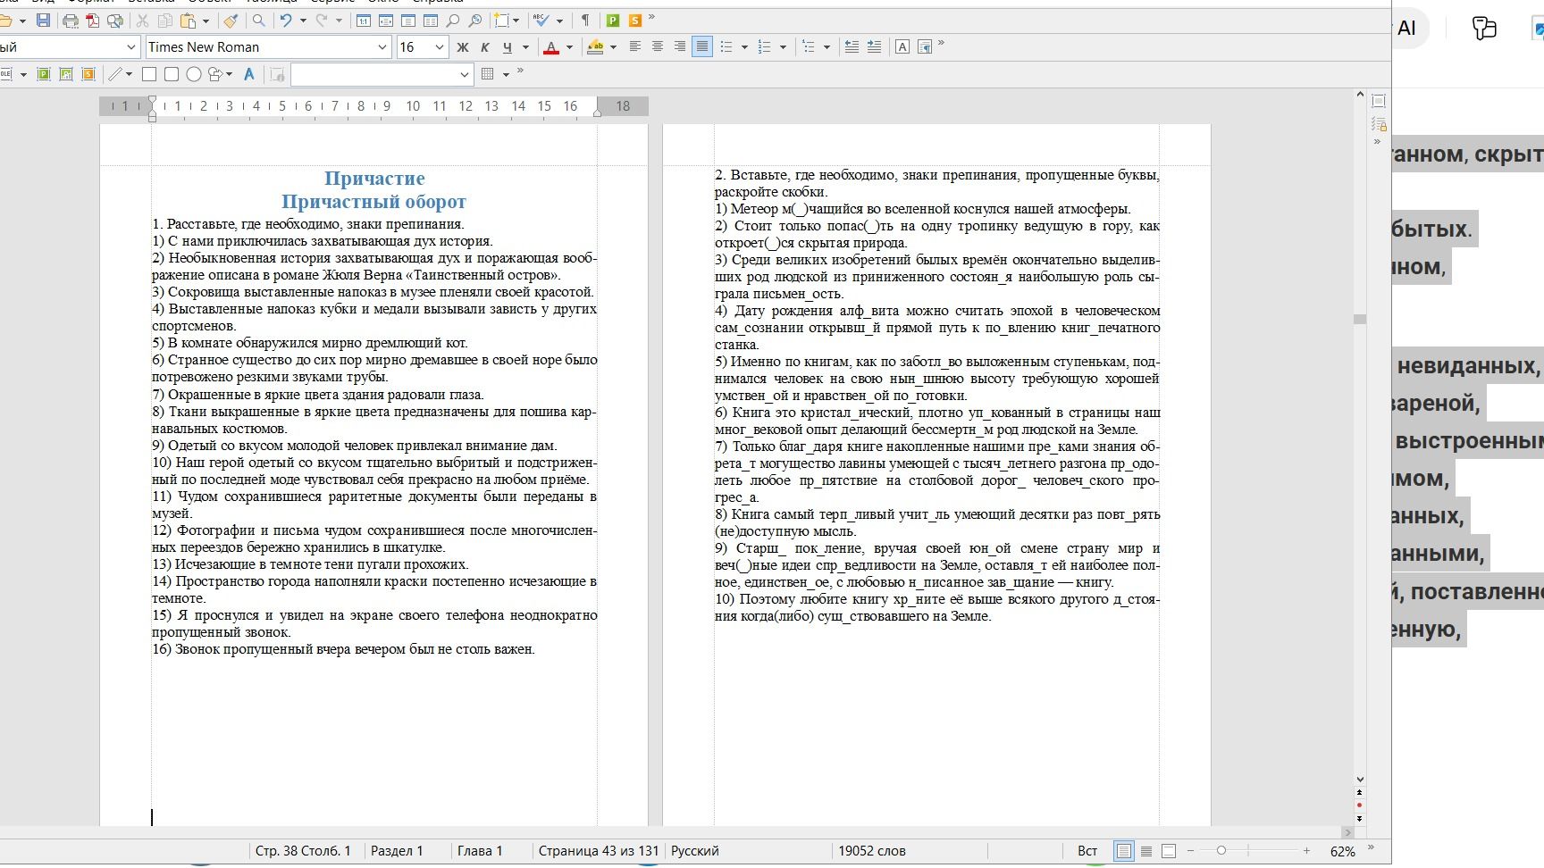Click the page indicator 'Страница 43 из 131'
Viewport: 1544px width, 868px height.
[598, 851]
